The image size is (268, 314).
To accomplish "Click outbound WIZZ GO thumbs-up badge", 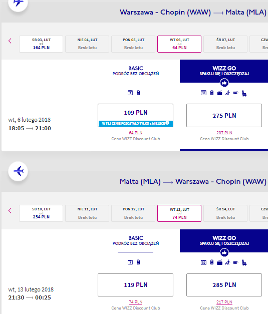I will 224,83.
